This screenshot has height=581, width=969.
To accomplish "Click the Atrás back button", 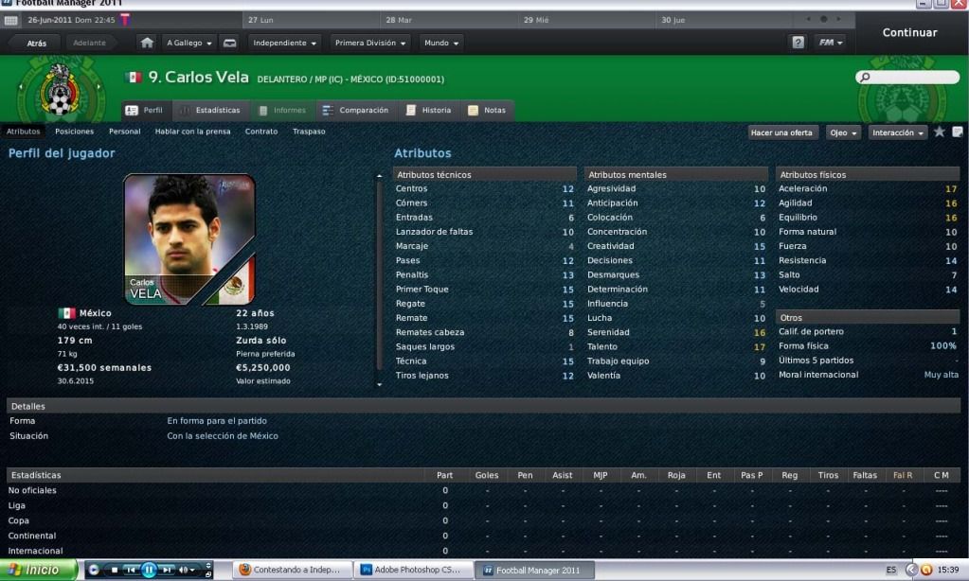I will pyautogui.click(x=36, y=44).
